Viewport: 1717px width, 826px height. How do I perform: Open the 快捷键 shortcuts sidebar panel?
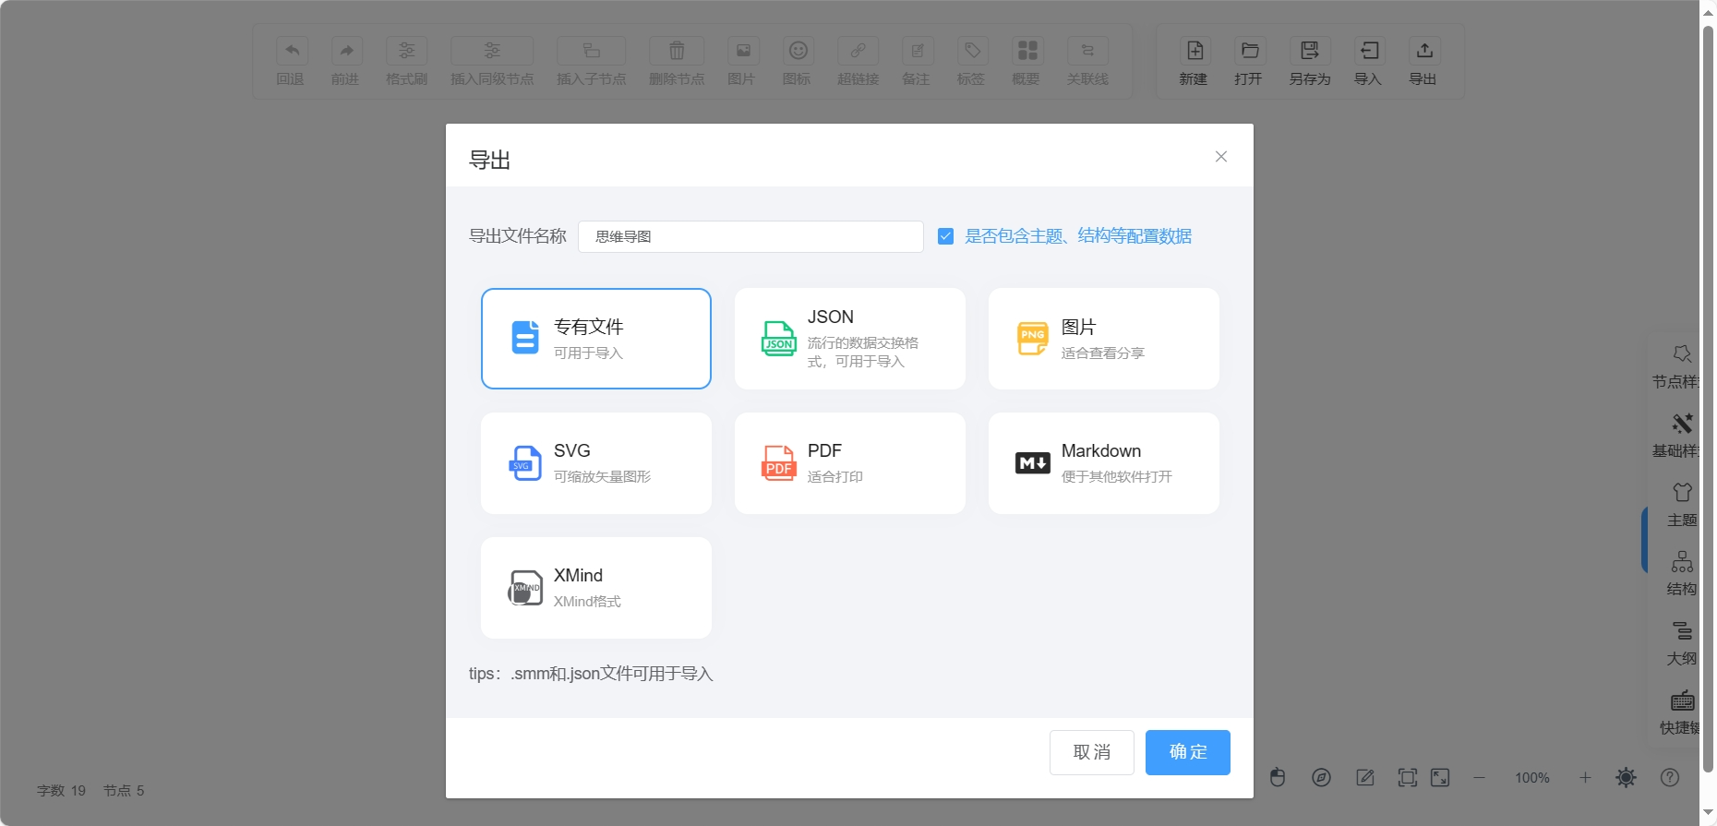(x=1680, y=712)
